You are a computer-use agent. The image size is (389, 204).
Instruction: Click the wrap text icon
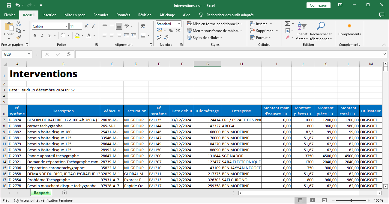pyautogui.click(x=143, y=26)
